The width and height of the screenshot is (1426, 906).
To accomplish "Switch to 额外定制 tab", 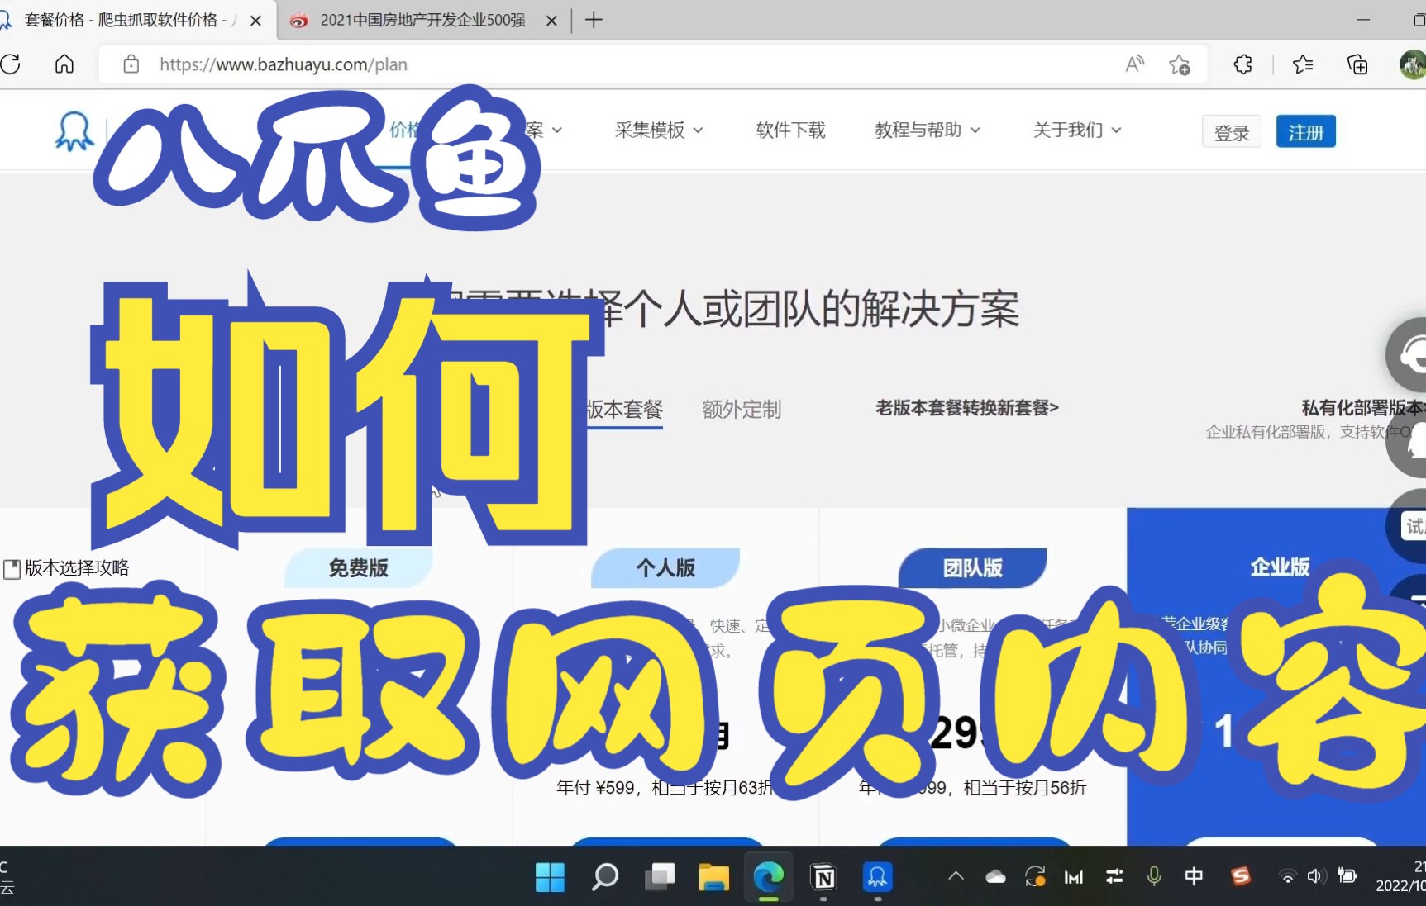I will click(742, 409).
